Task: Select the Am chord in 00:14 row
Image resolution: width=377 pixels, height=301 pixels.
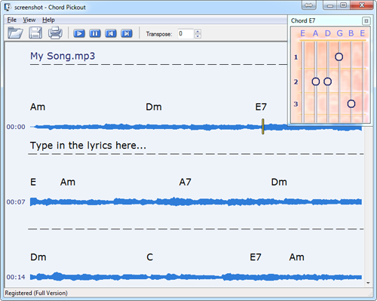Action: point(296,257)
